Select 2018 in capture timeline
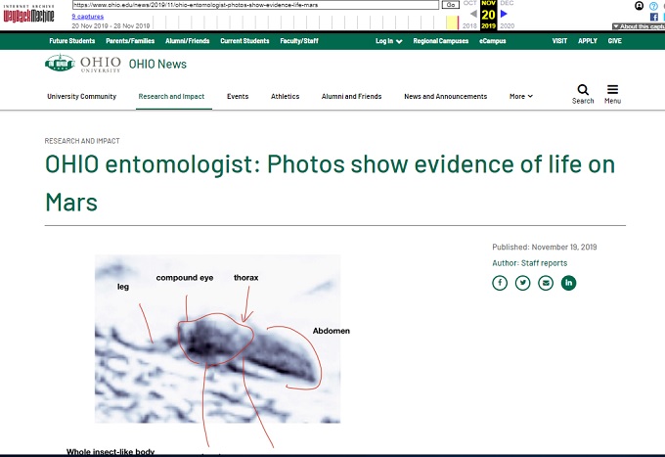 469,25
